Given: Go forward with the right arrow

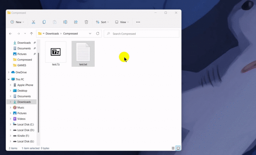Looking at the screenshot, I should [x=18, y=34].
